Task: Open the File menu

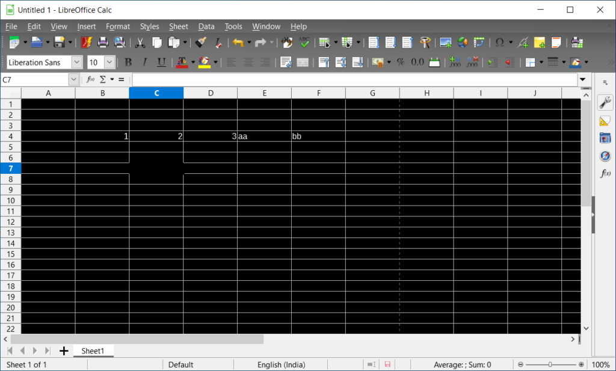Action: (x=11, y=26)
